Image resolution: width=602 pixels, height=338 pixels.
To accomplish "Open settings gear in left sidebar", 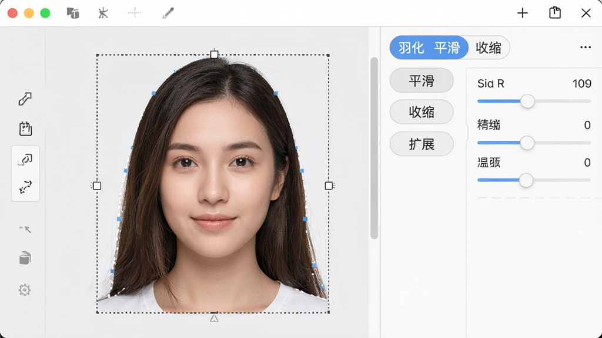I will (x=25, y=290).
